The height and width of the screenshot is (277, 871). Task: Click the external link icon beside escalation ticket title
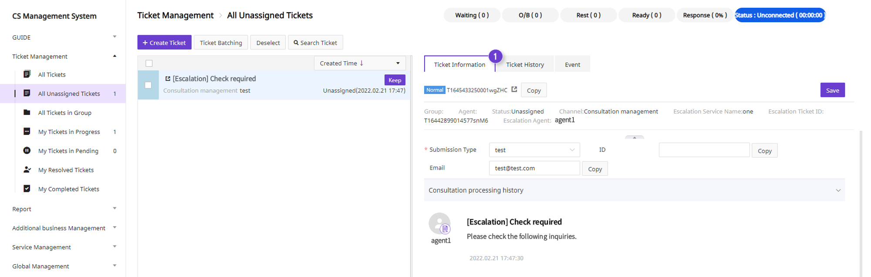(168, 79)
